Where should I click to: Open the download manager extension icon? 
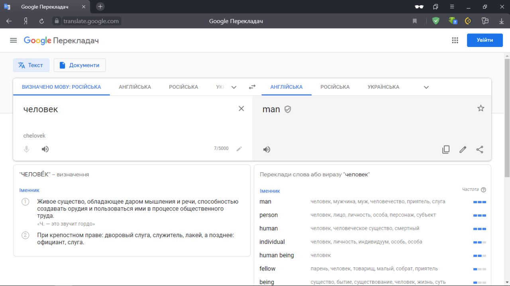pos(452,21)
